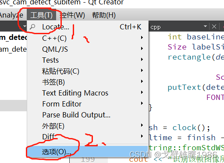Select the bold m_detec project item

point(14,38)
